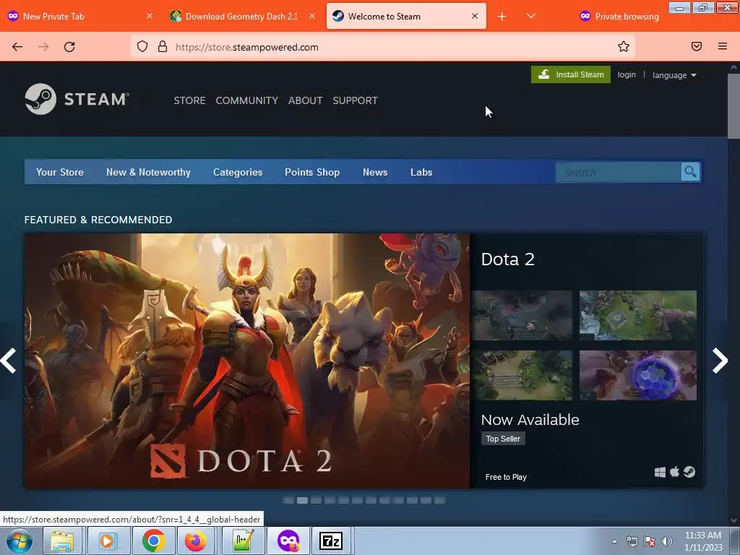This screenshot has height=555, width=740.
Task: Click the green Install Steam button
Action: (x=571, y=74)
